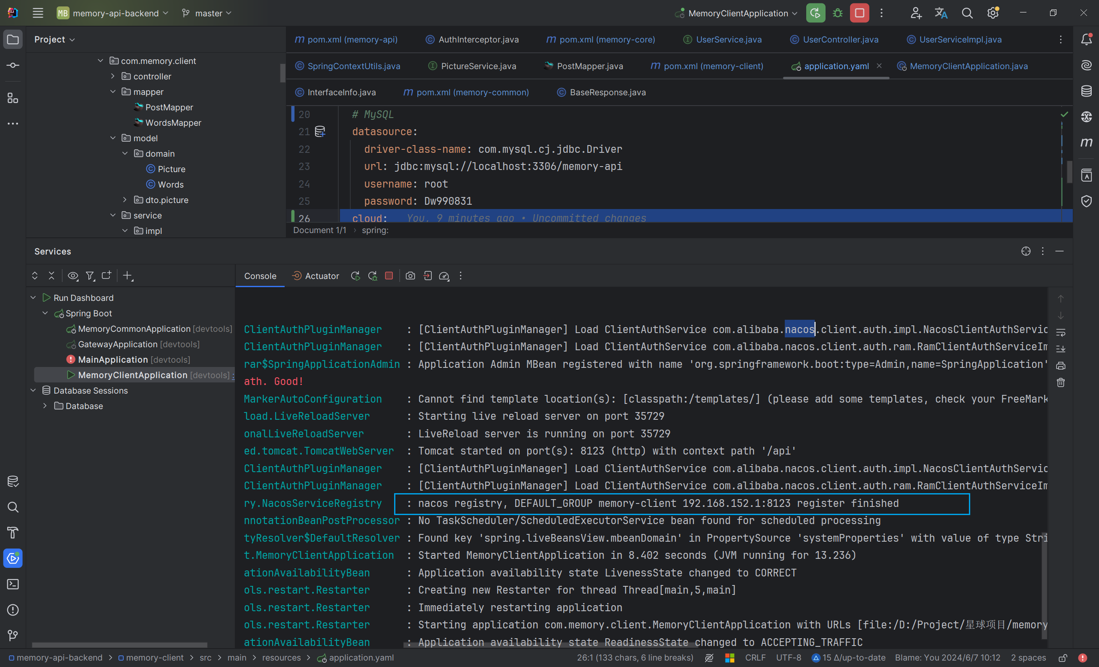Open the memory-api-backend project dropdown
Viewport: 1099px width, 667px height.
pyautogui.click(x=112, y=13)
